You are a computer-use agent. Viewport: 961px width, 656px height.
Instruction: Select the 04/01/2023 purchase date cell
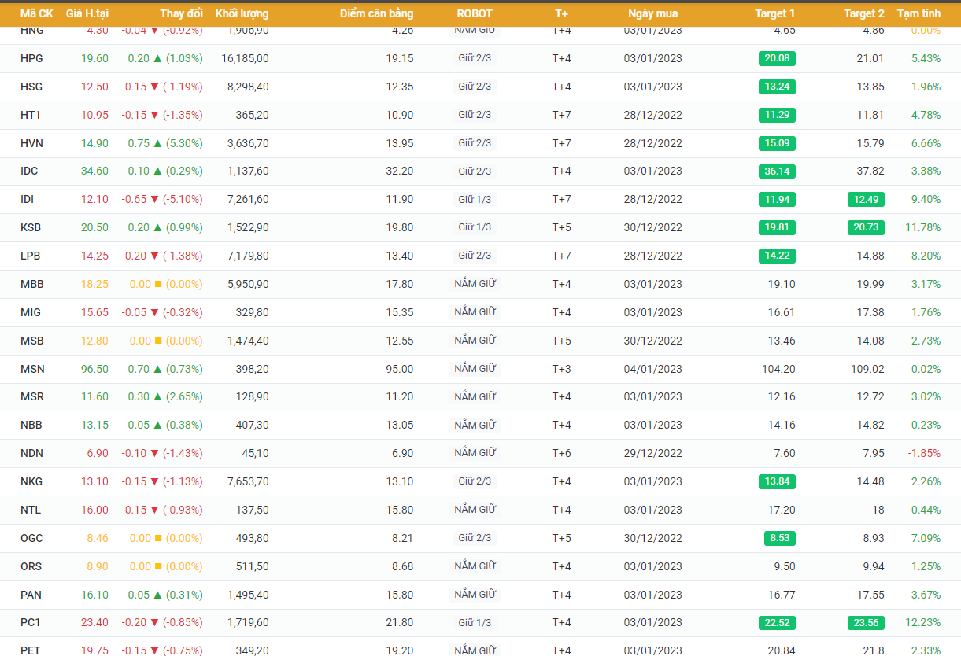point(652,370)
